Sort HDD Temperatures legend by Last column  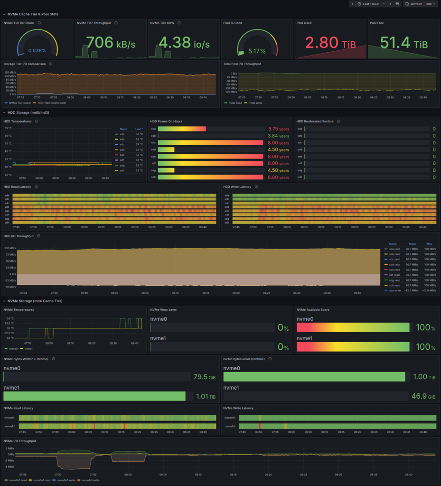139,129
